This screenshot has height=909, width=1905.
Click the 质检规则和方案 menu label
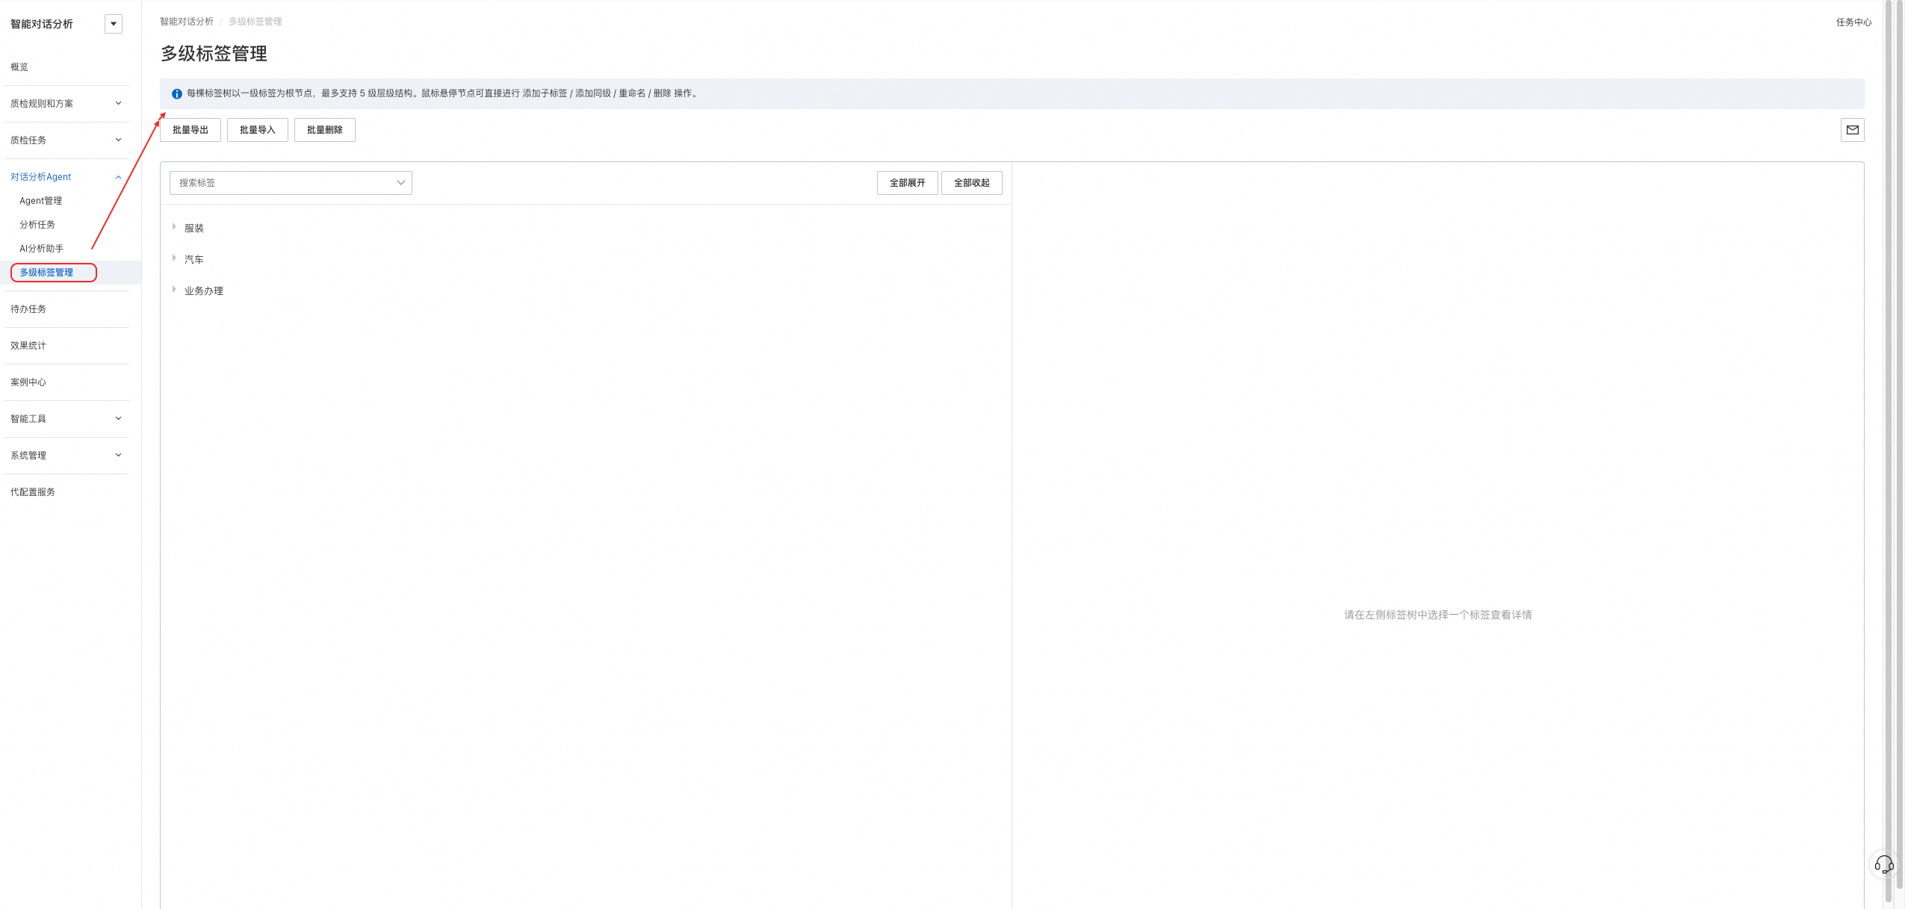tap(42, 104)
